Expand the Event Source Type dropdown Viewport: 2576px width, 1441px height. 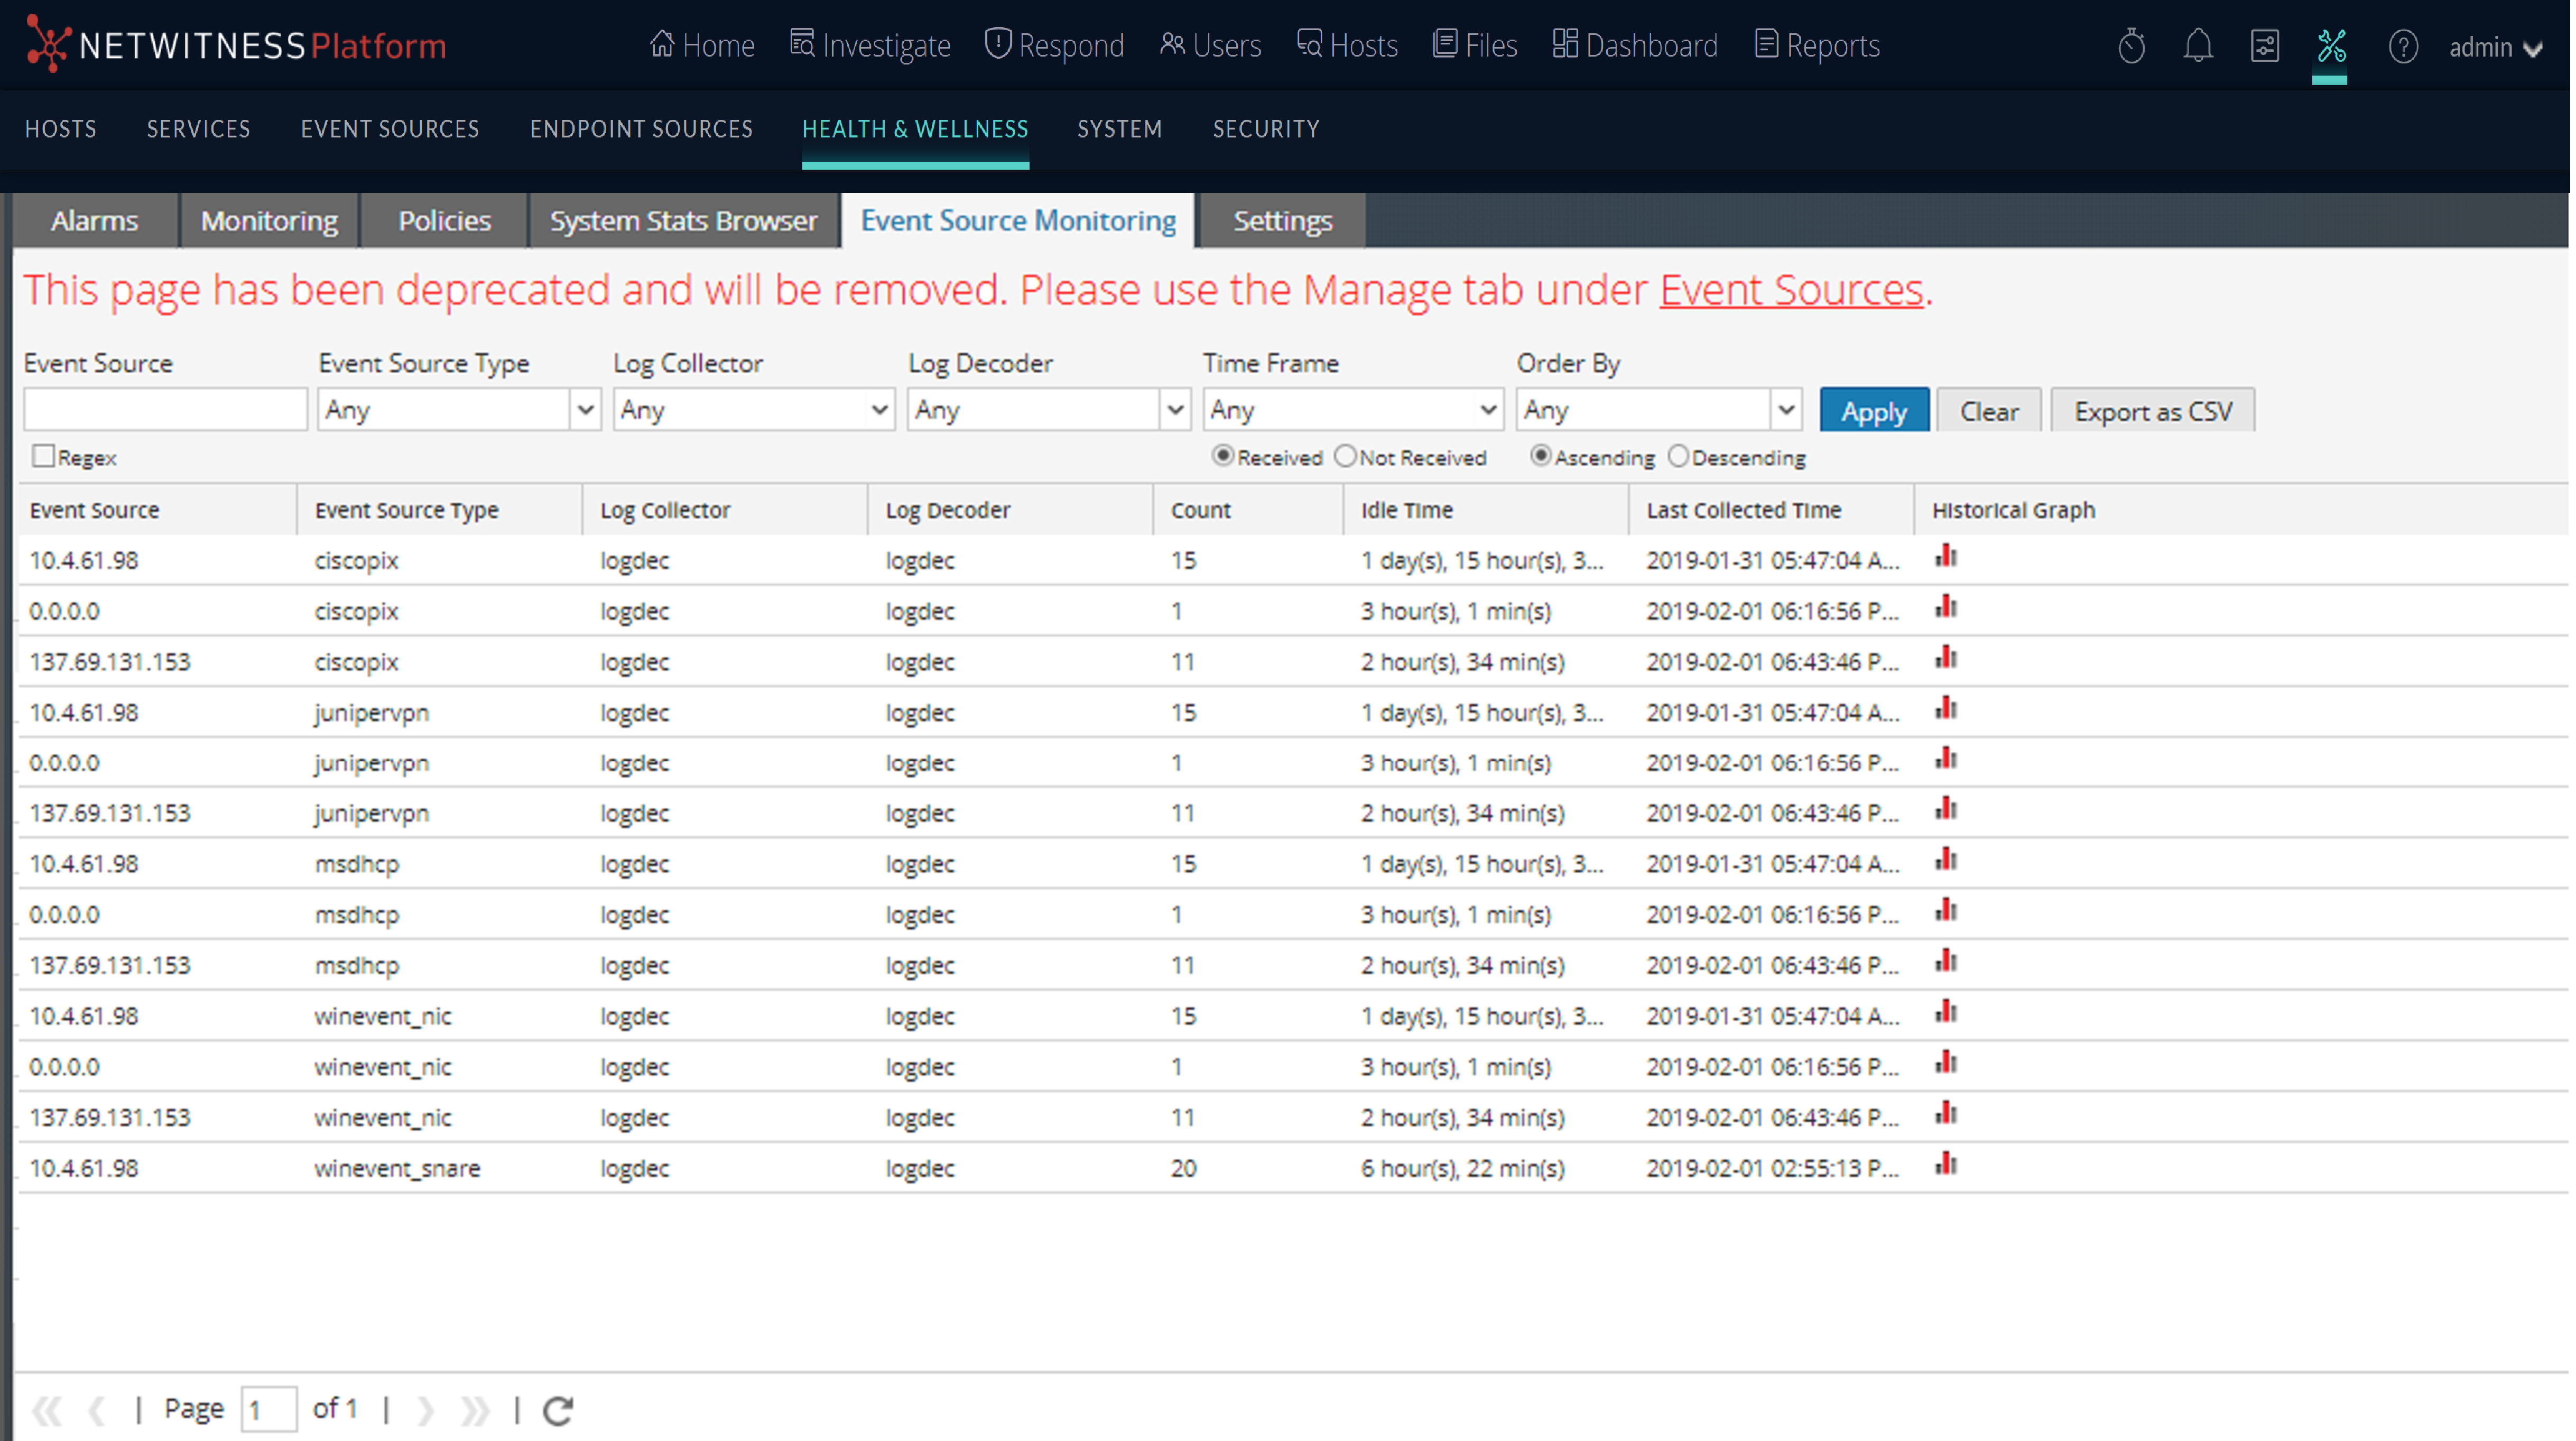pyautogui.click(x=585, y=410)
